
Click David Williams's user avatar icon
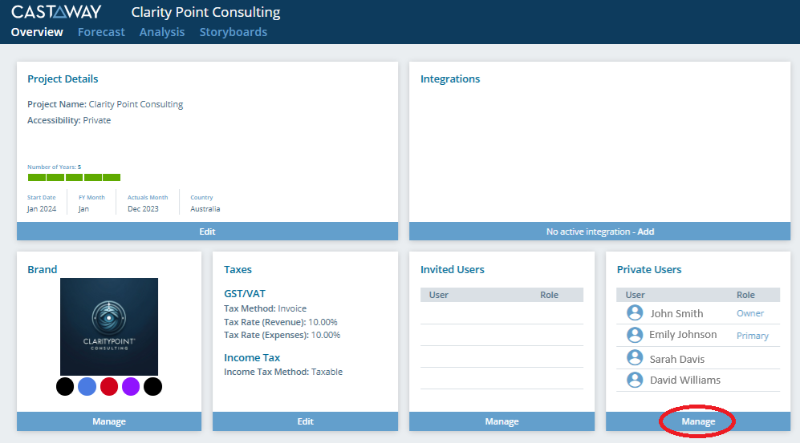click(635, 380)
